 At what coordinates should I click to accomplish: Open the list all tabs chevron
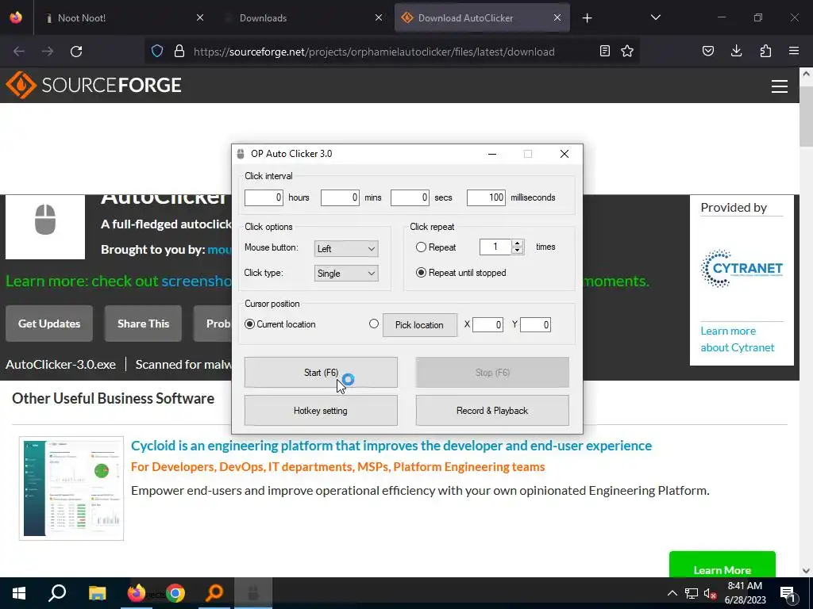click(x=655, y=17)
